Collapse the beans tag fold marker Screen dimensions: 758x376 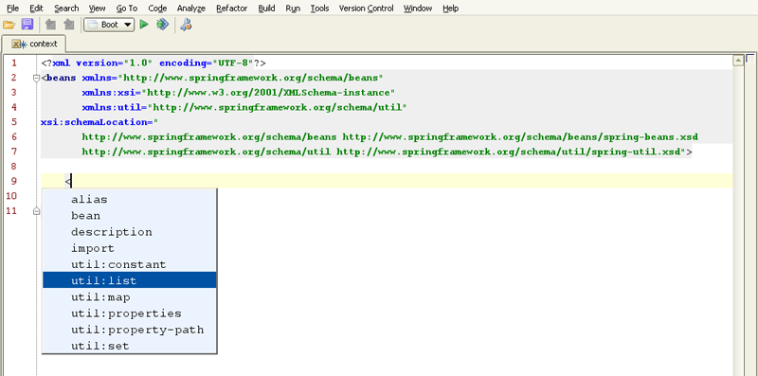point(36,78)
